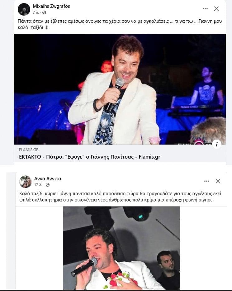This screenshot has width=232, height=291.
Task: Select first post text about Γιαννη
Action: point(120,24)
